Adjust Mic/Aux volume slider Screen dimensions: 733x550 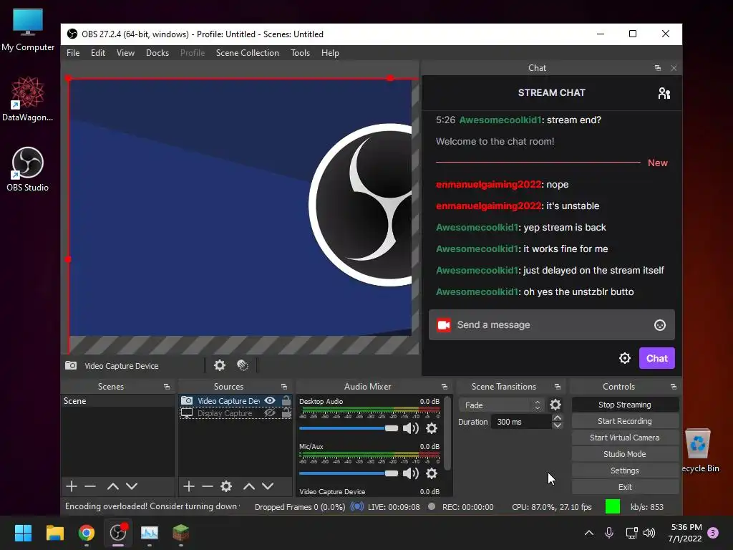(349, 473)
